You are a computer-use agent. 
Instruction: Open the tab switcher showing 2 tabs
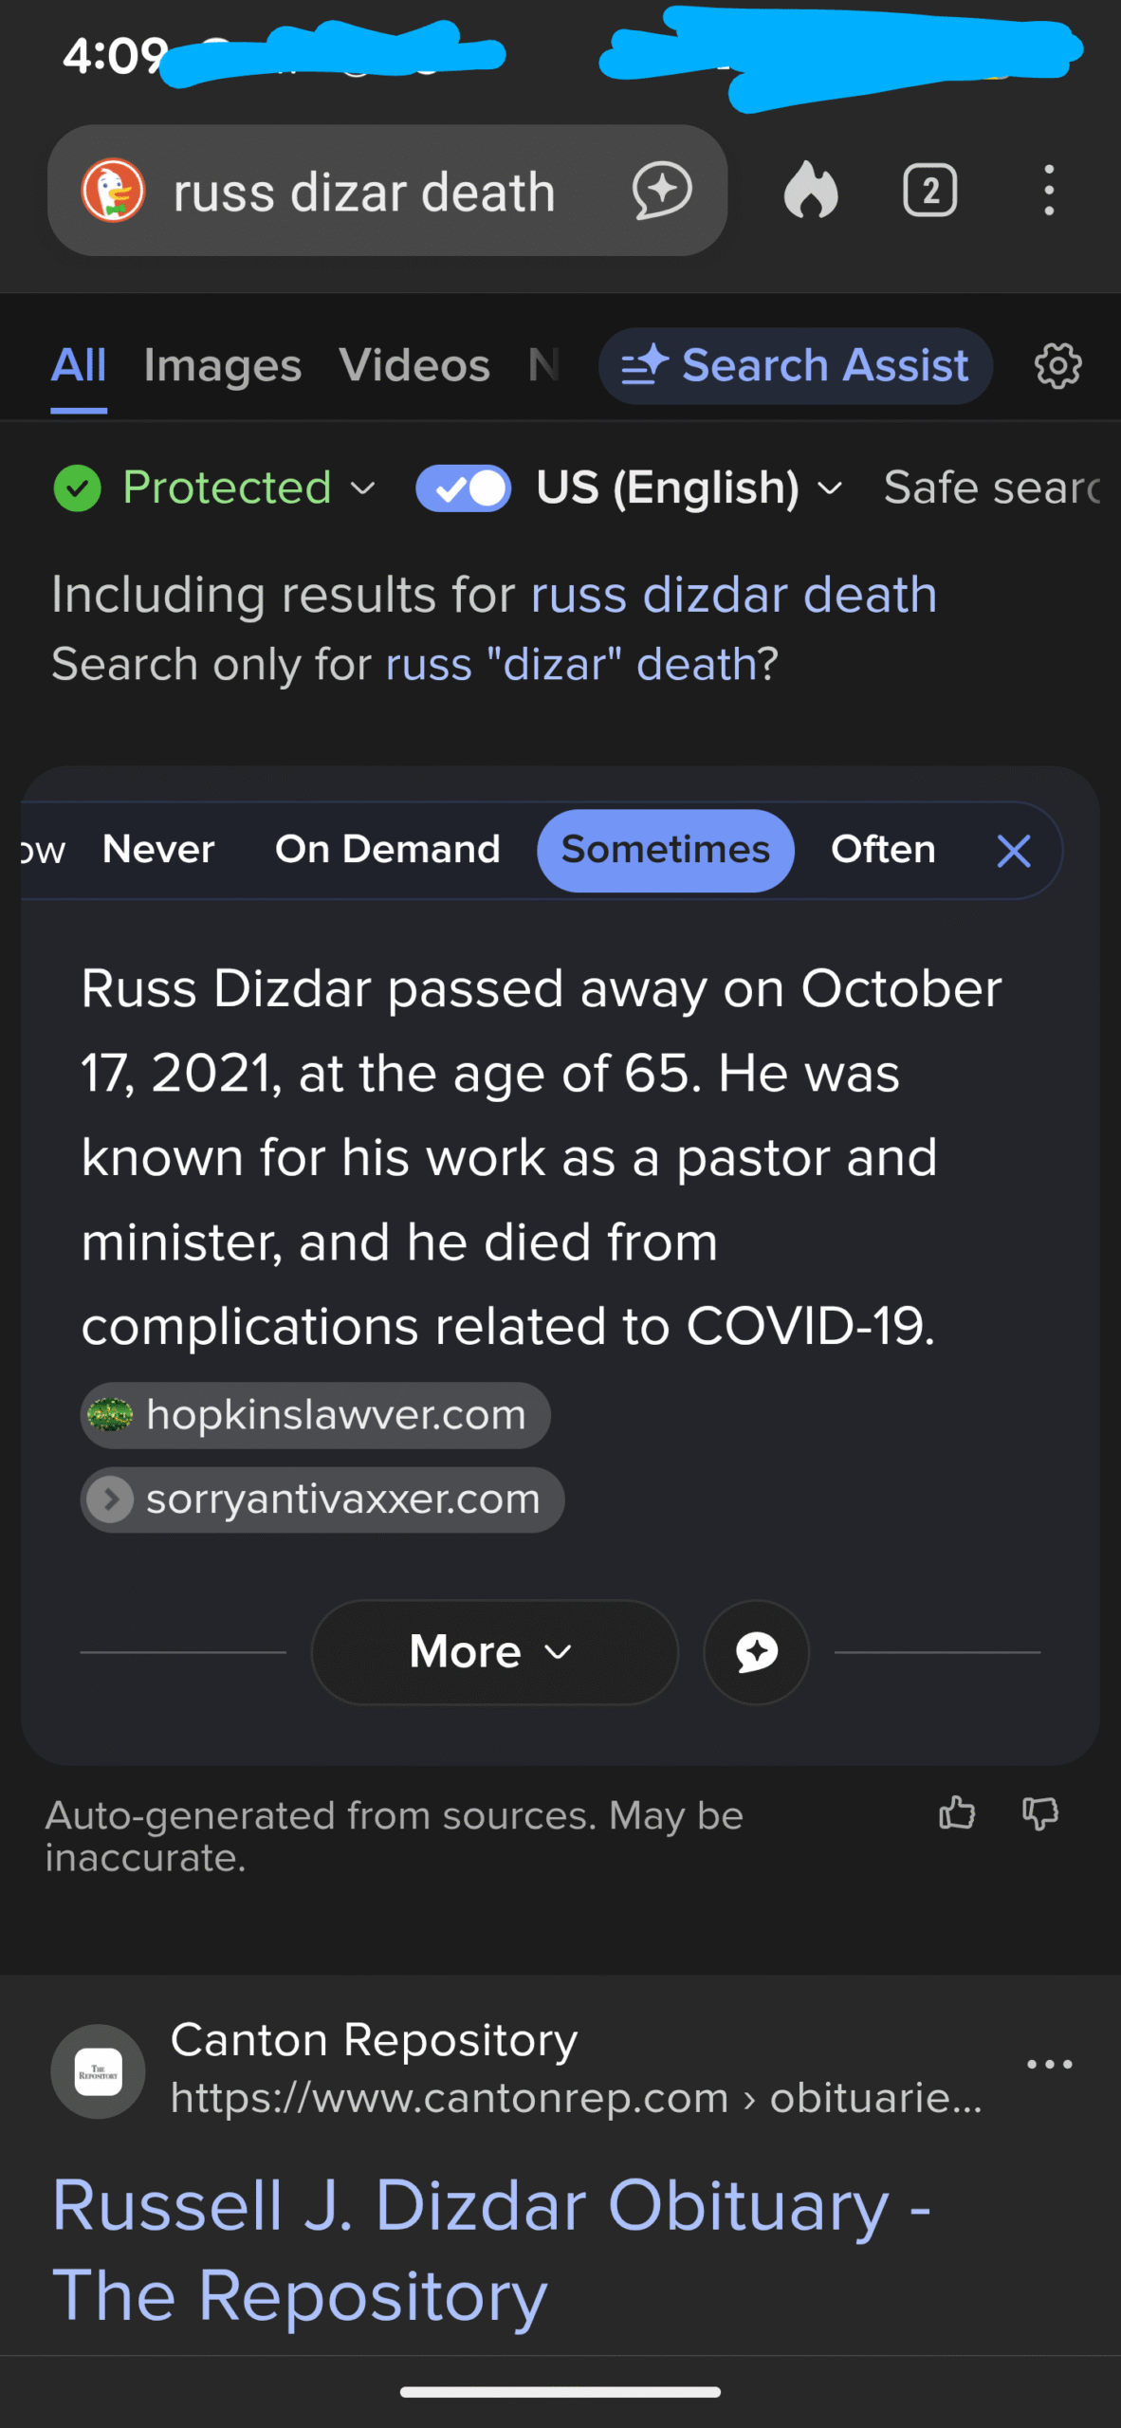(x=929, y=191)
